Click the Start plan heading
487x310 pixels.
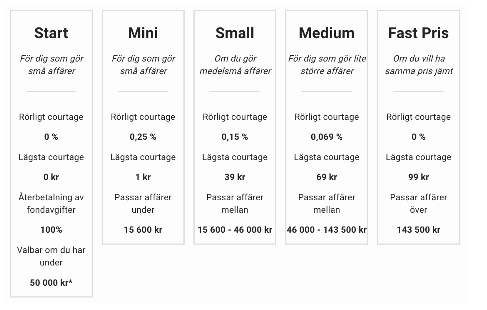click(x=51, y=33)
